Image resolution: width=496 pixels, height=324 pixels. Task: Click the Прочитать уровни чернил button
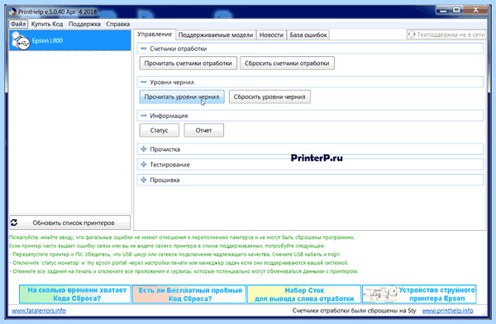182,96
